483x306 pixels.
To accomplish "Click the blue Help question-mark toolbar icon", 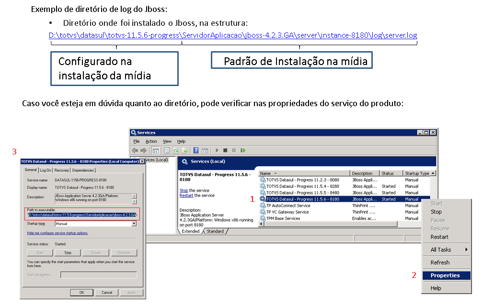I will [x=196, y=151].
